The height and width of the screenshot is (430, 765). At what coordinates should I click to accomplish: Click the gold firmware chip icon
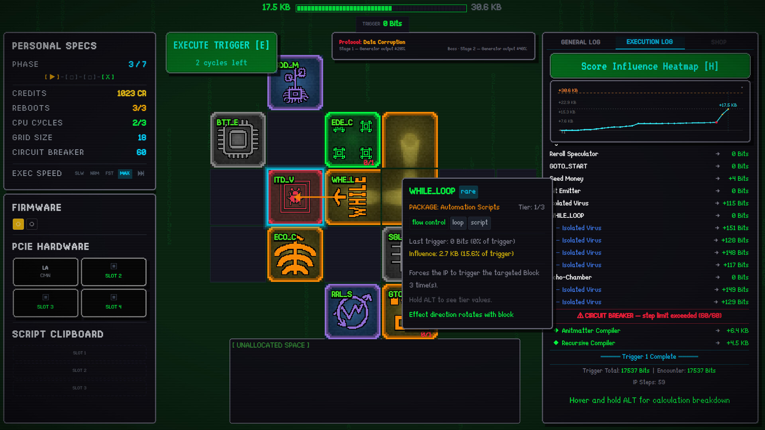click(18, 224)
